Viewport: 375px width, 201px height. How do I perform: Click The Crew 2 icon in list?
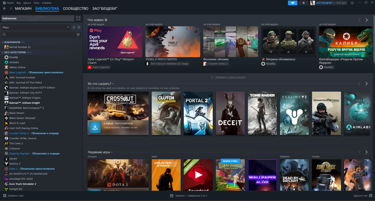6,143
